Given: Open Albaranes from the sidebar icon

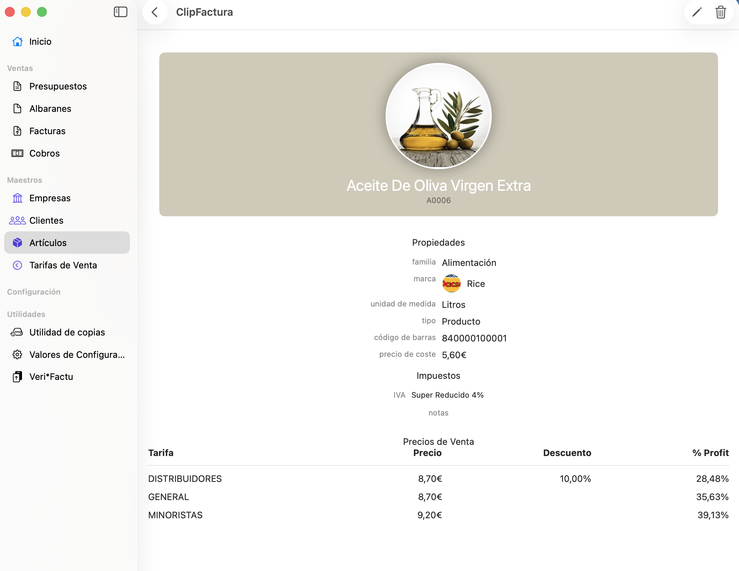Looking at the screenshot, I should (17, 108).
